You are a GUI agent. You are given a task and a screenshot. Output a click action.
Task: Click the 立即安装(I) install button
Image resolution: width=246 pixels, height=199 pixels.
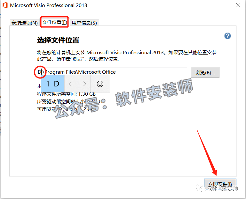(x=220, y=184)
